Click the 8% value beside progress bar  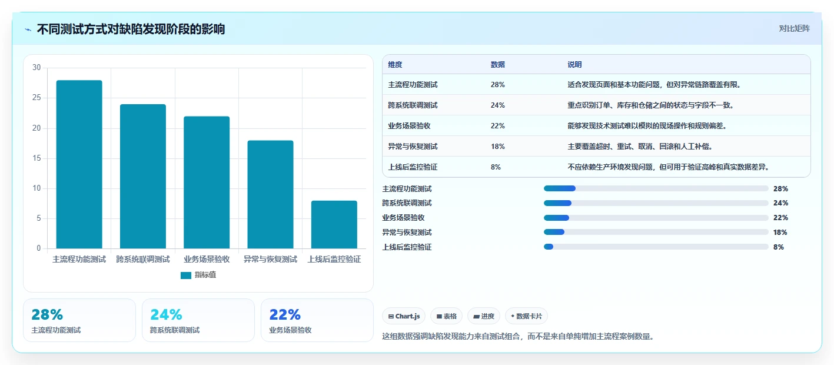click(779, 247)
